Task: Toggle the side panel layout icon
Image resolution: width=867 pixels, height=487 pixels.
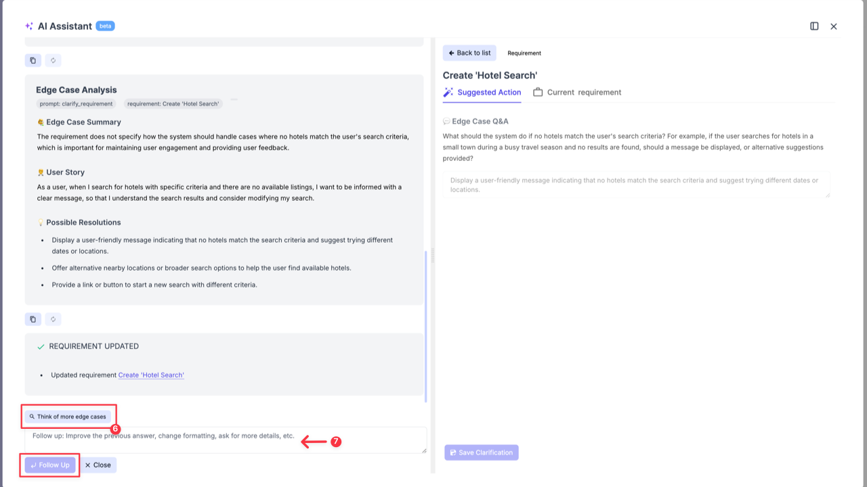Action: (x=814, y=26)
